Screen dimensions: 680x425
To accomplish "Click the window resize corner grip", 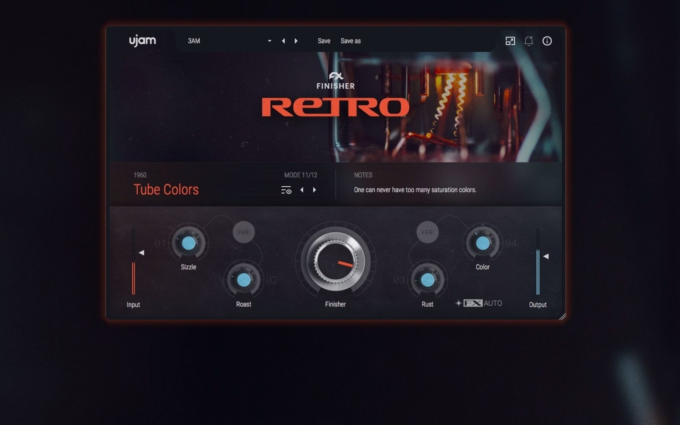I will point(562,316).
